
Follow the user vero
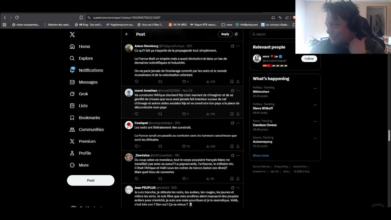[309, 59]
